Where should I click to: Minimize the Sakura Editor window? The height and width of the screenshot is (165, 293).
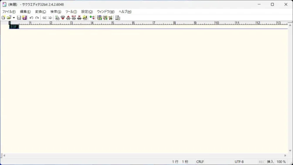coord(259,4)
